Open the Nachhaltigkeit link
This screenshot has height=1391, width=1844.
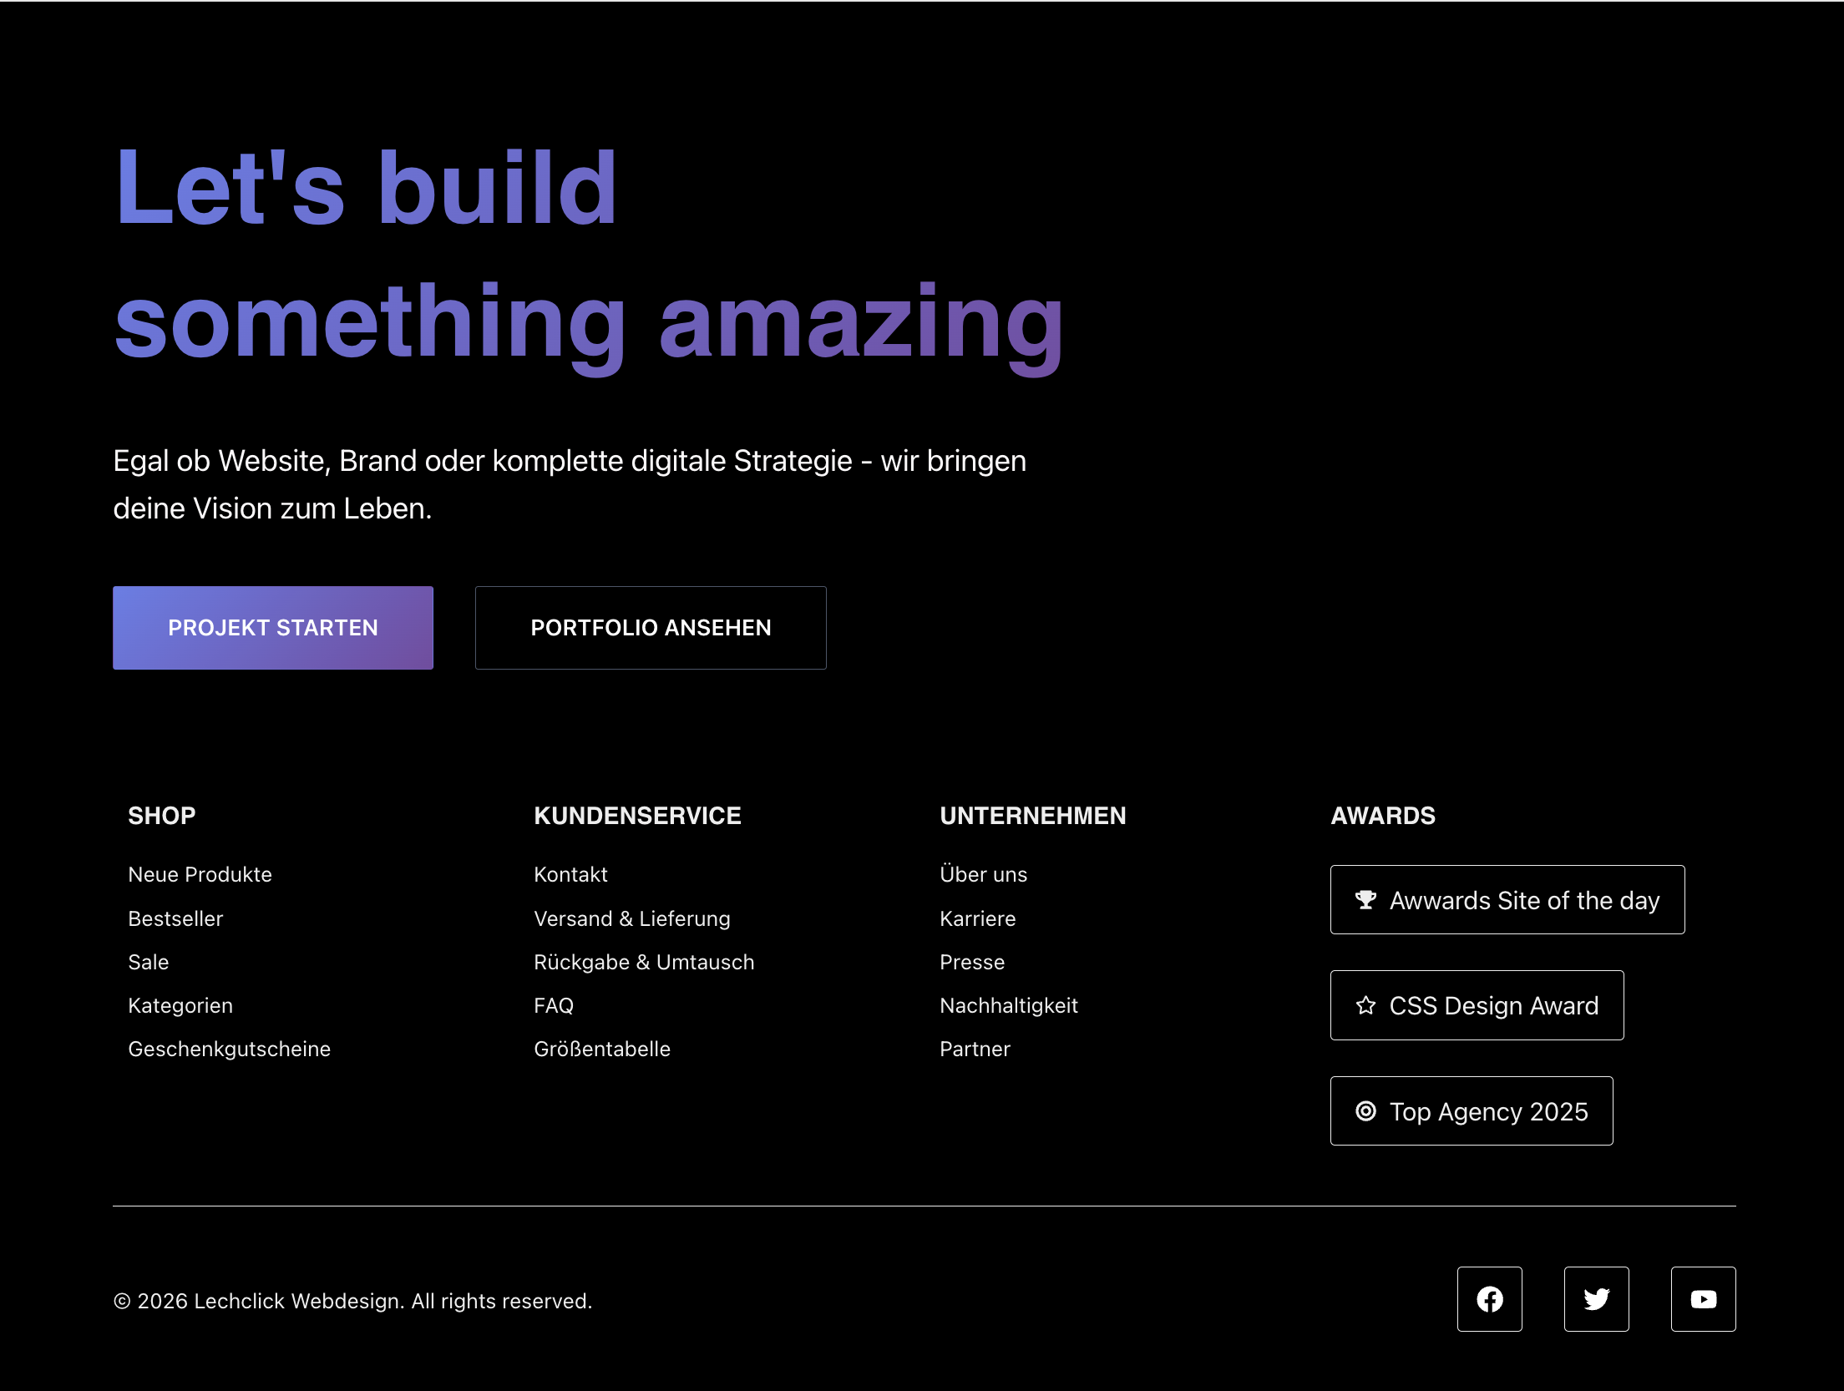pyautogui.click(x=1008, y=1005)
